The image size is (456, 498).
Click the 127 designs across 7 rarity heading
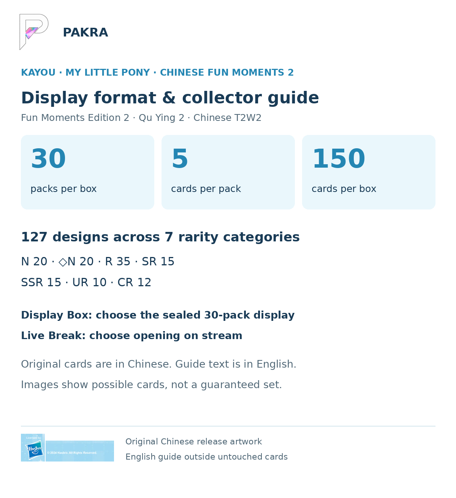coord(160,237)
